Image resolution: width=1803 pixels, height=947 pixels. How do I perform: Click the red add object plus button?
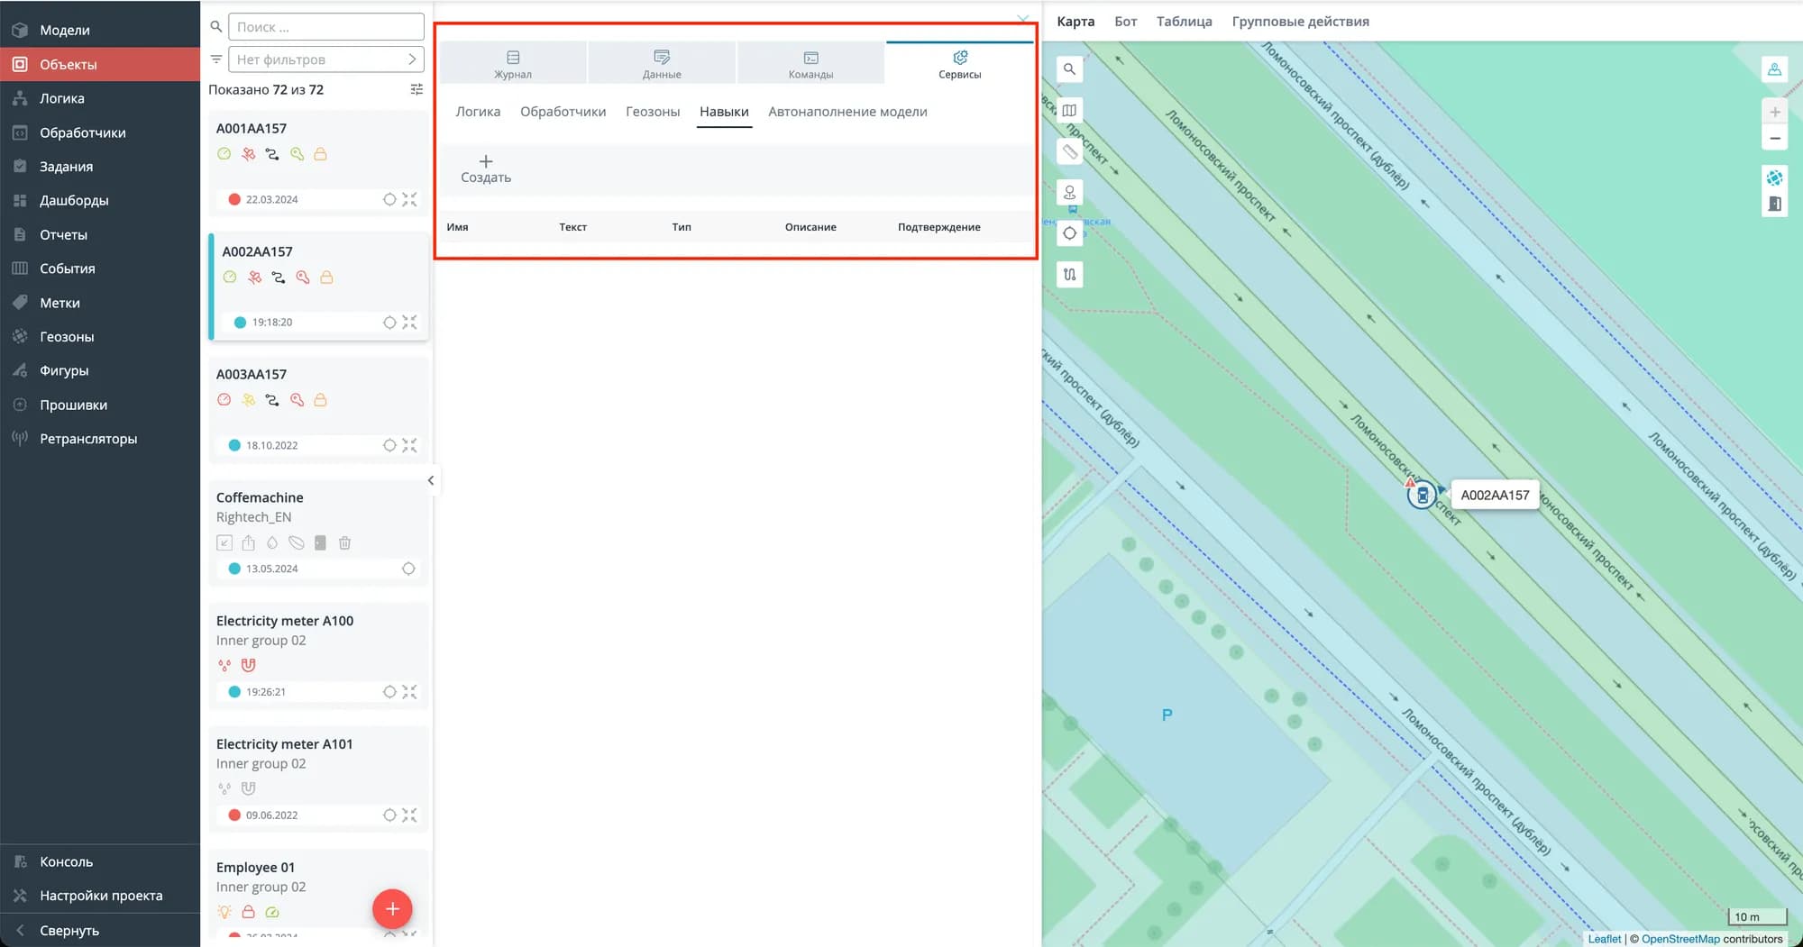click(392, 909)
